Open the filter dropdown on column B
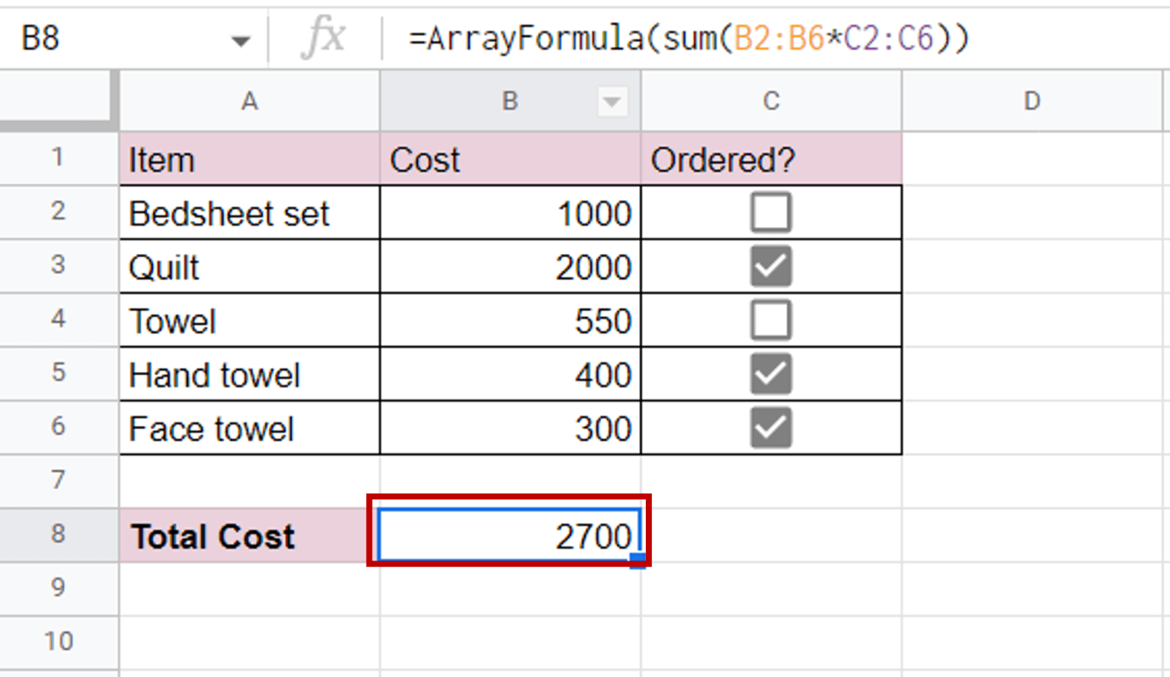This screenshot has width=1170, height=677. point(612,101)
